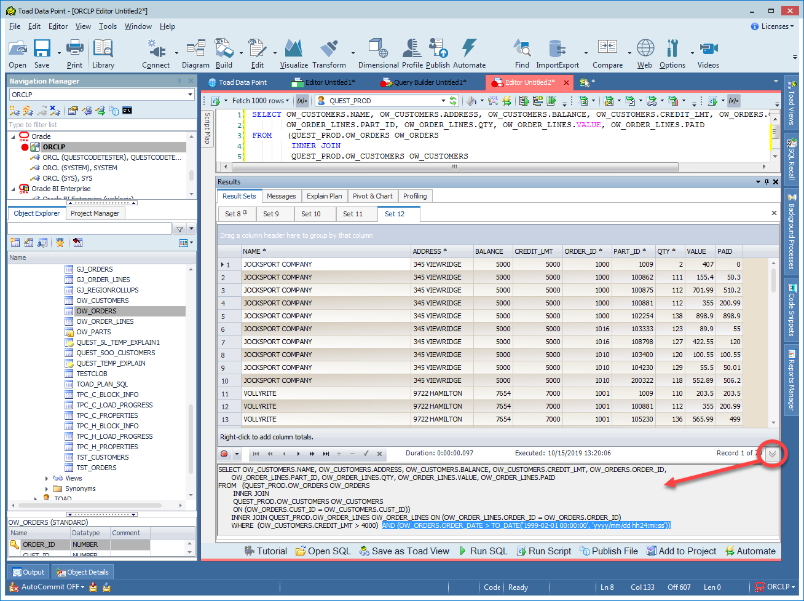Switch to Query Builder Untitled1 tab
804x601 pixels.
tap(424, 82)
